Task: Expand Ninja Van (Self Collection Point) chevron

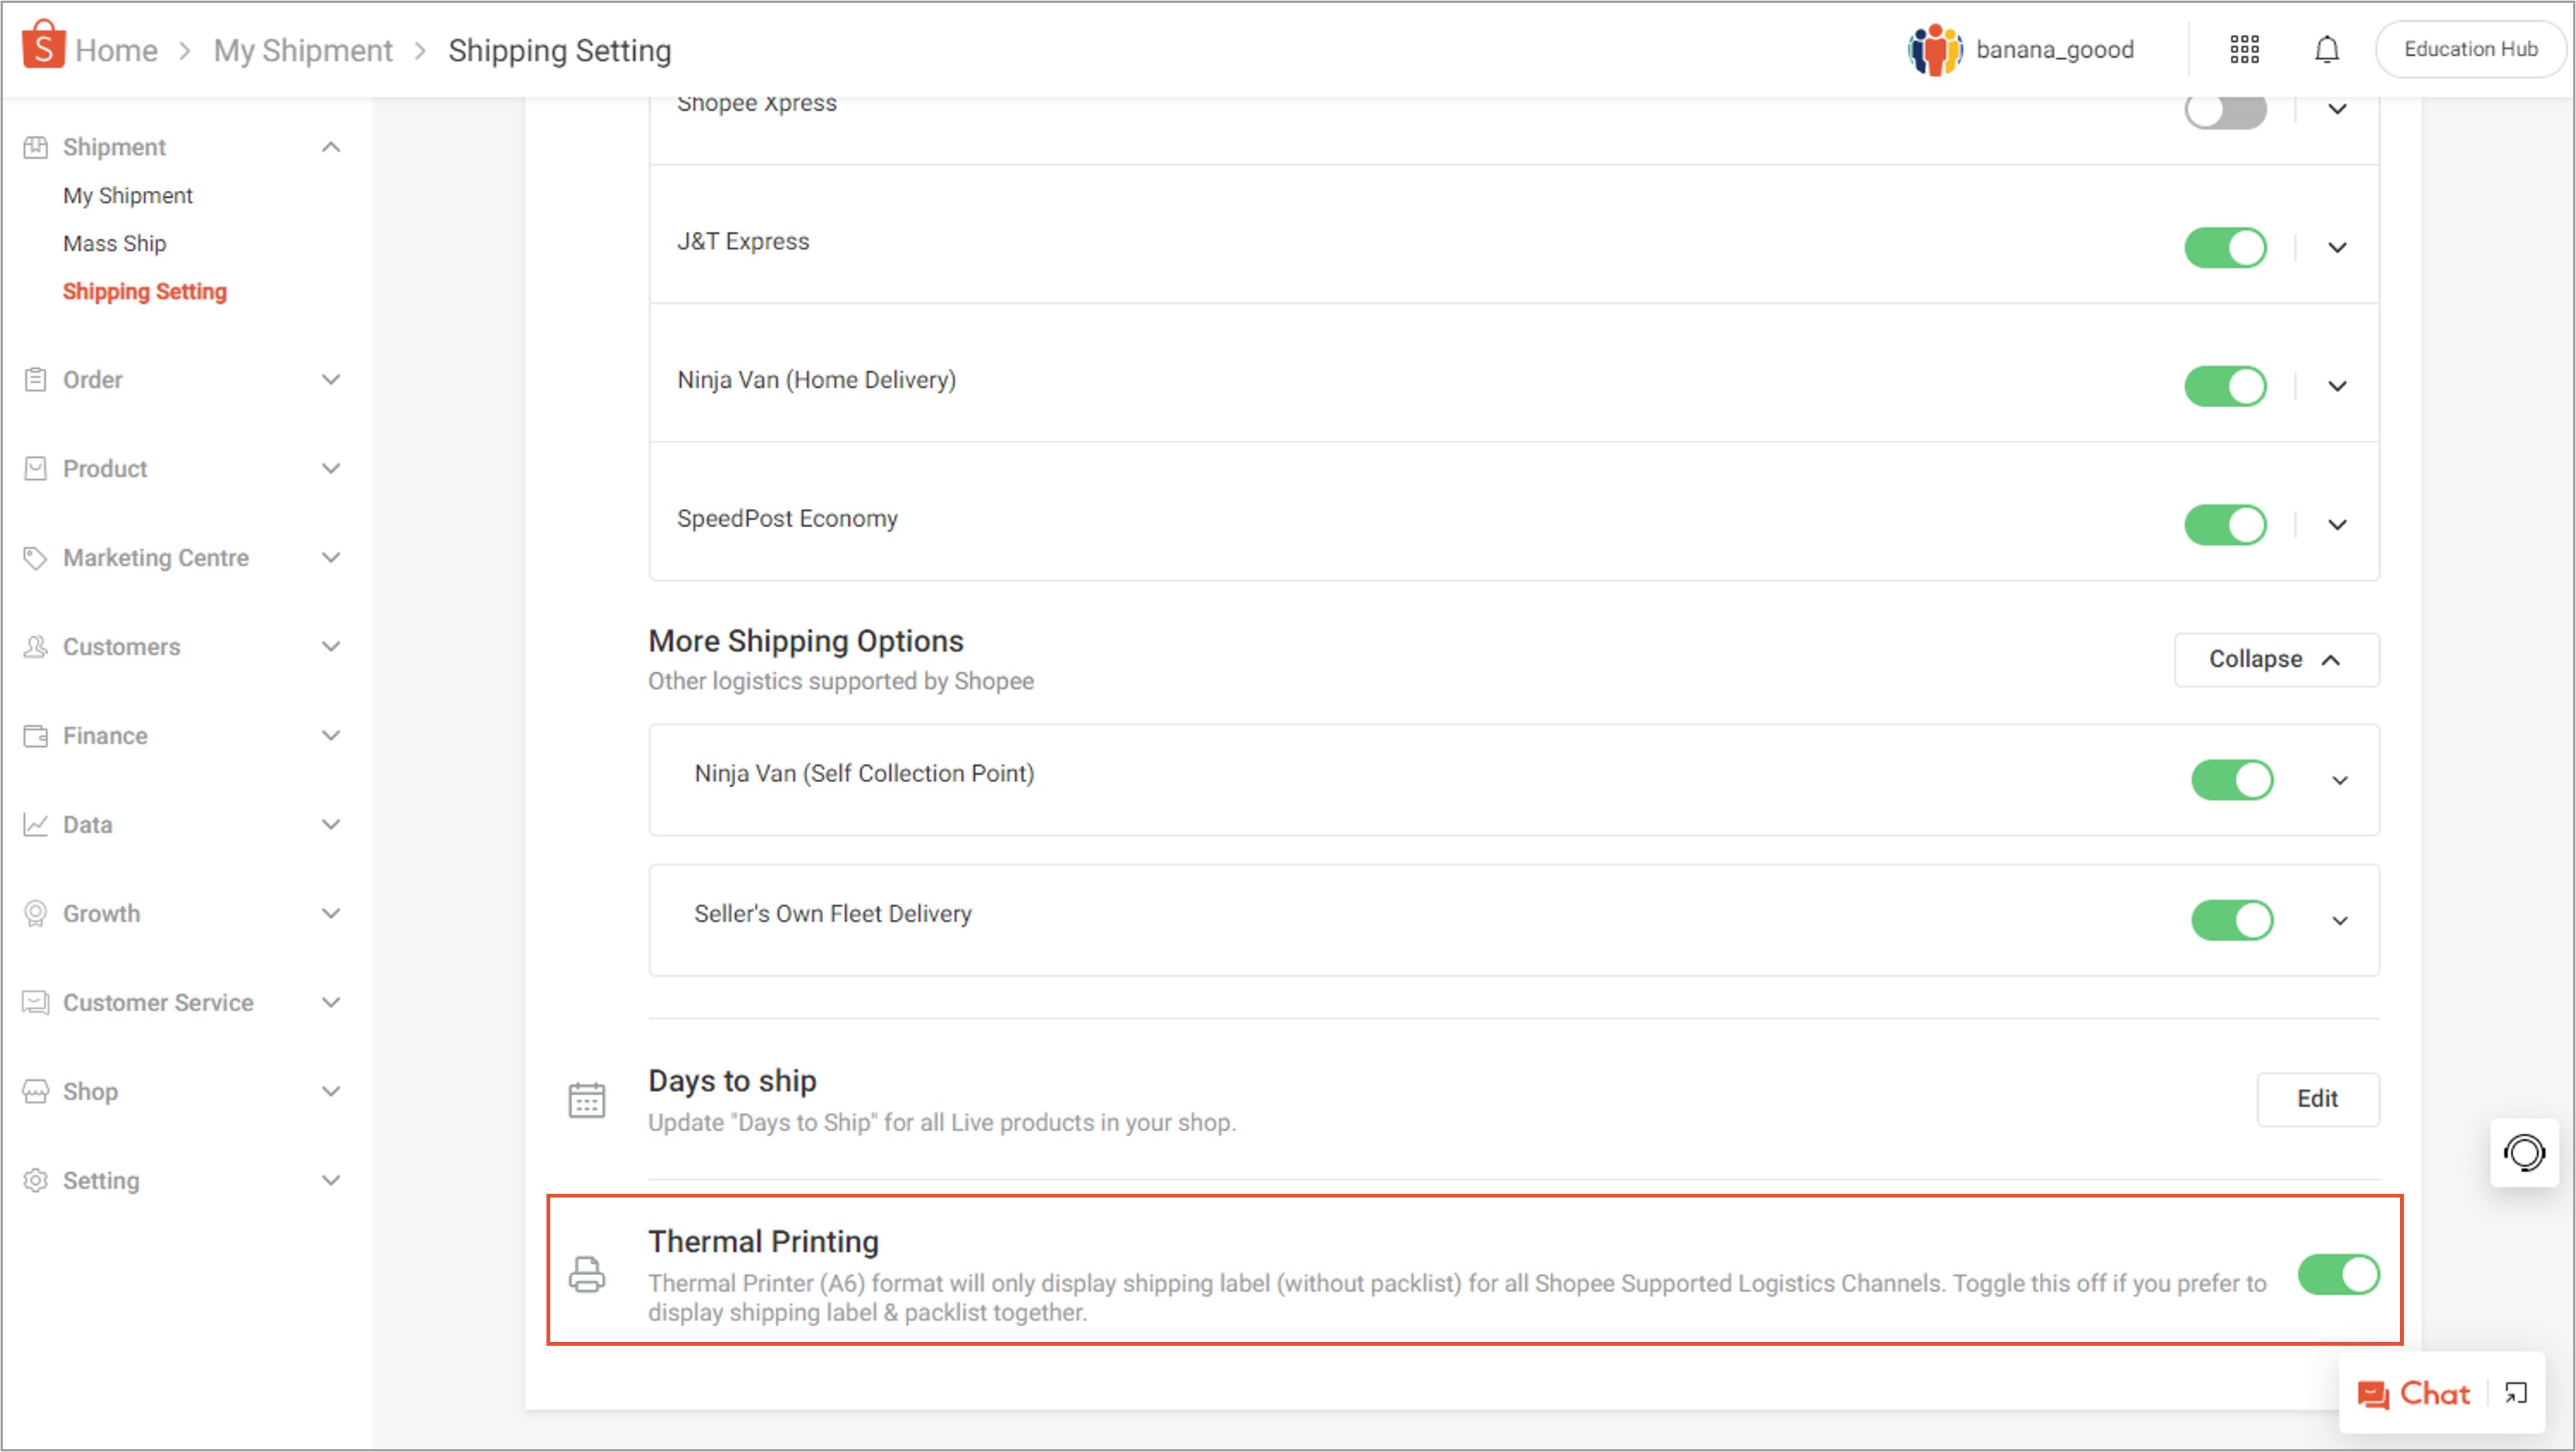Action: [x=2339, y=780]
